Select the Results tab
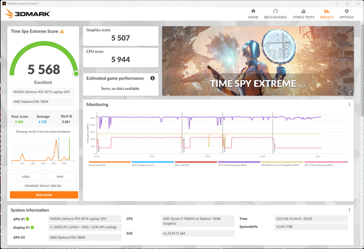The width and height of the screenshot is (364, 249). click(327, 14)
